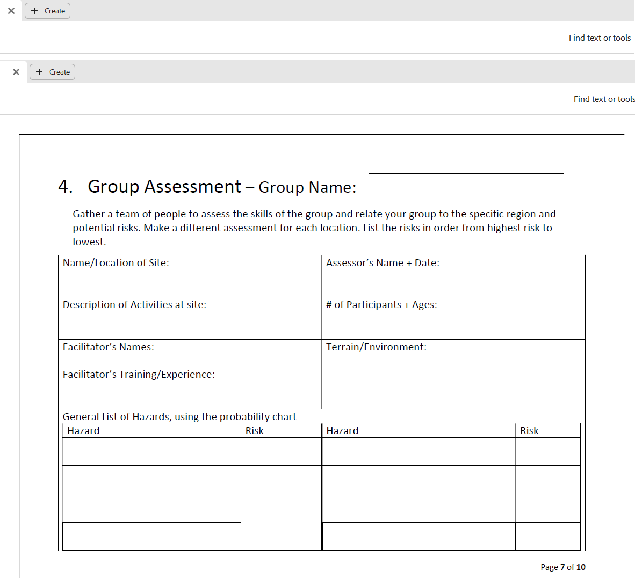Click the first empty cell under right Risk column

547,452
